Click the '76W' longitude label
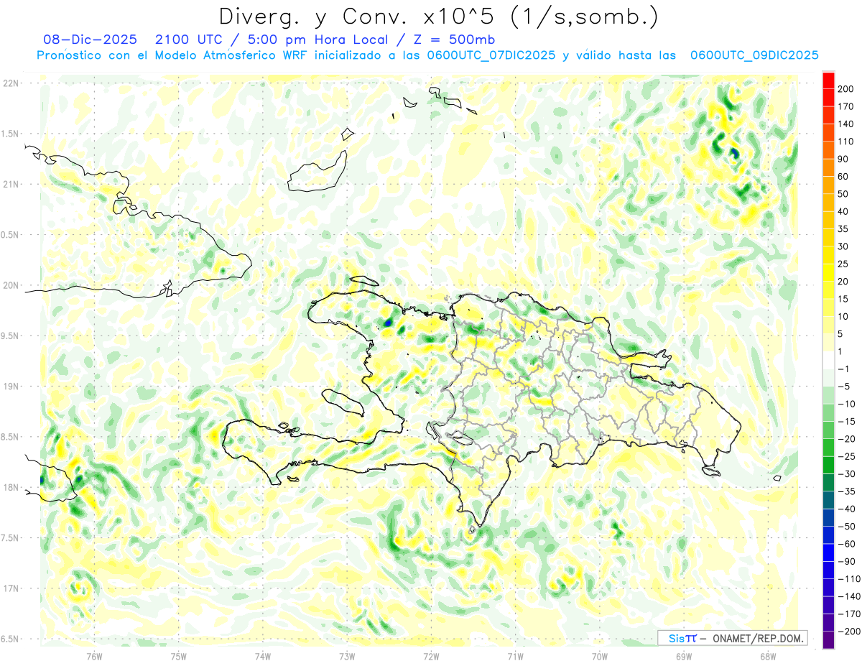Image resolution: width=862 pixels, height=666 pixels. 94,656
